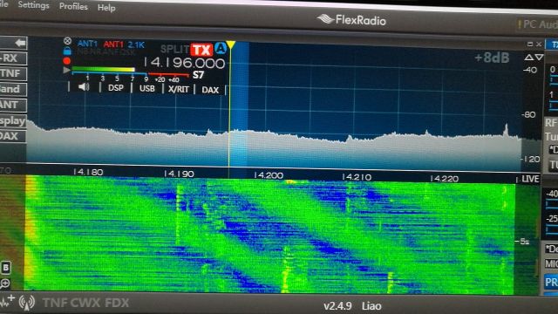Image resolution: width=558 pixels, height=314 pixels.
Task: Open ANT1 receive antenna selector
Action: [87, 44]
